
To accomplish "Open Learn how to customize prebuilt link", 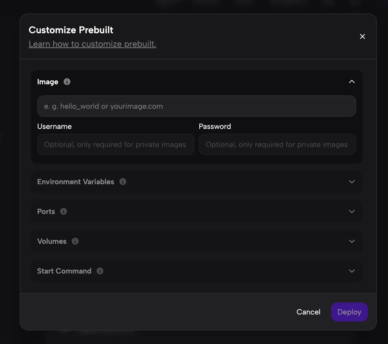I will [92, 44].
